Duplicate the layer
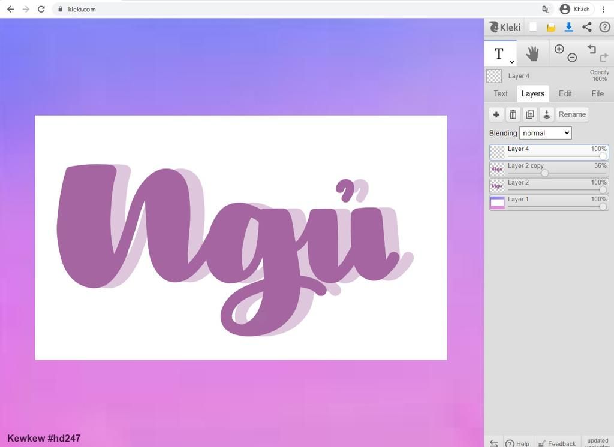Image resolution: width=614 pixels, height=447 pixels. coord(530,114)
